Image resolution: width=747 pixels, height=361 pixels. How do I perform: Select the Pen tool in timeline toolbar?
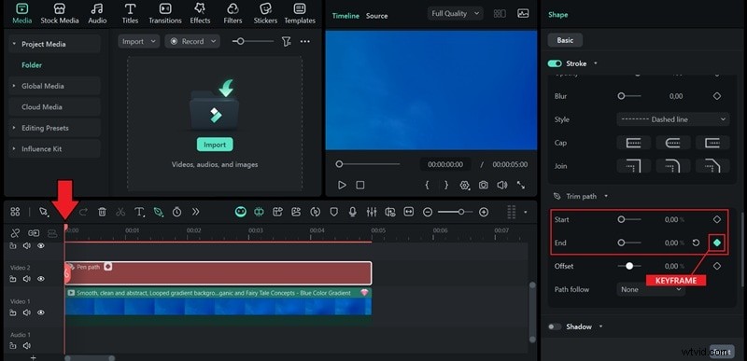(x=158, y=212)
